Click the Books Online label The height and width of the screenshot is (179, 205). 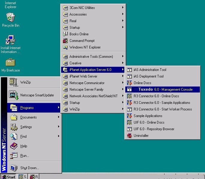(x=79, y=34)
